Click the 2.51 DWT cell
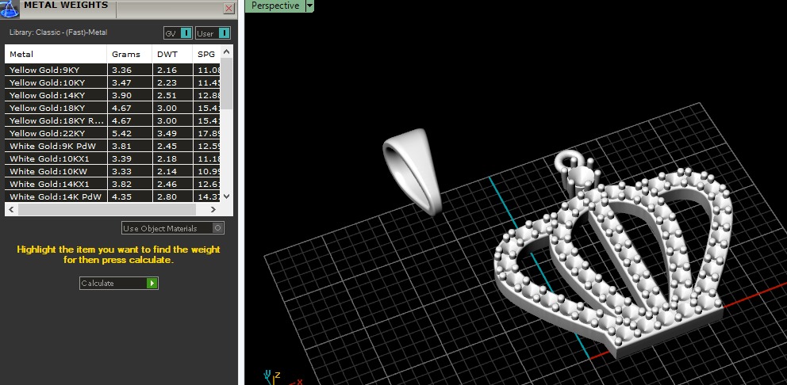Screen dimensions: 787x385 [172, 95]
